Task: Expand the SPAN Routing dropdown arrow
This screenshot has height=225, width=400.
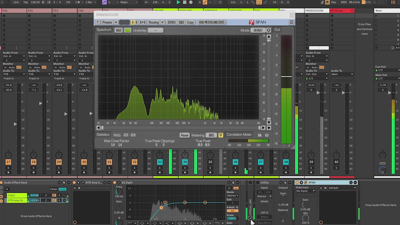Action: tap(162, 22)
